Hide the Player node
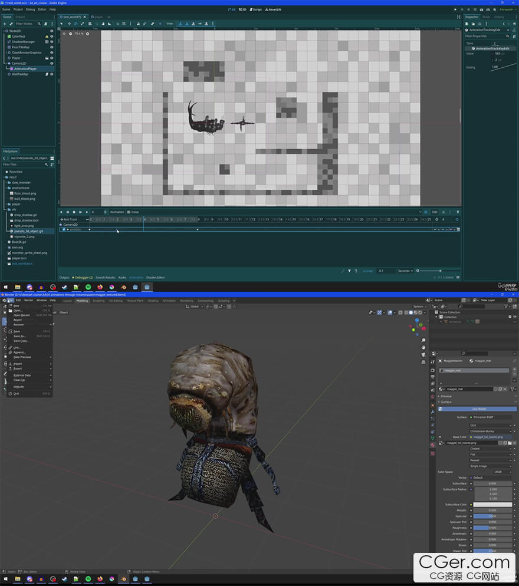Screen dimensions: 519x586 tap(51, 58)
